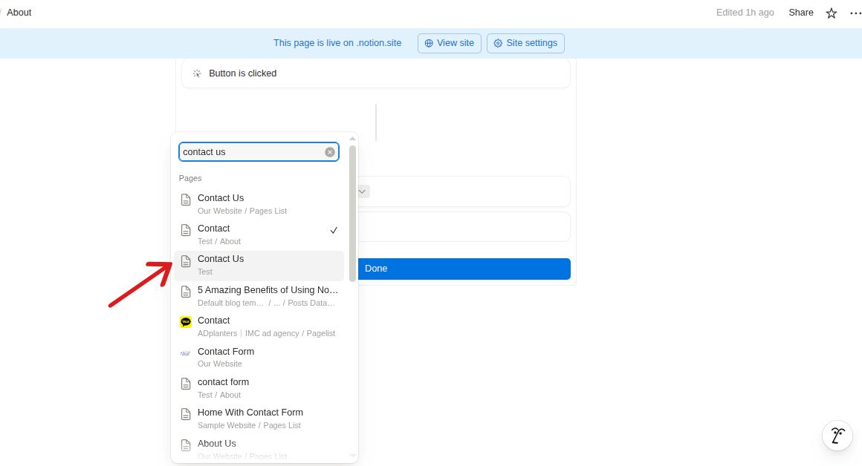Click the Contact Form page icon under Our Website
The image size is (862, 466).
pos(186,353)
